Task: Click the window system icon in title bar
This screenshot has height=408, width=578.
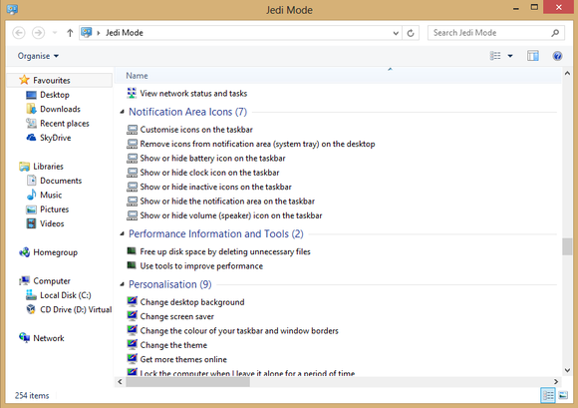Action: [x=12, y=9]
